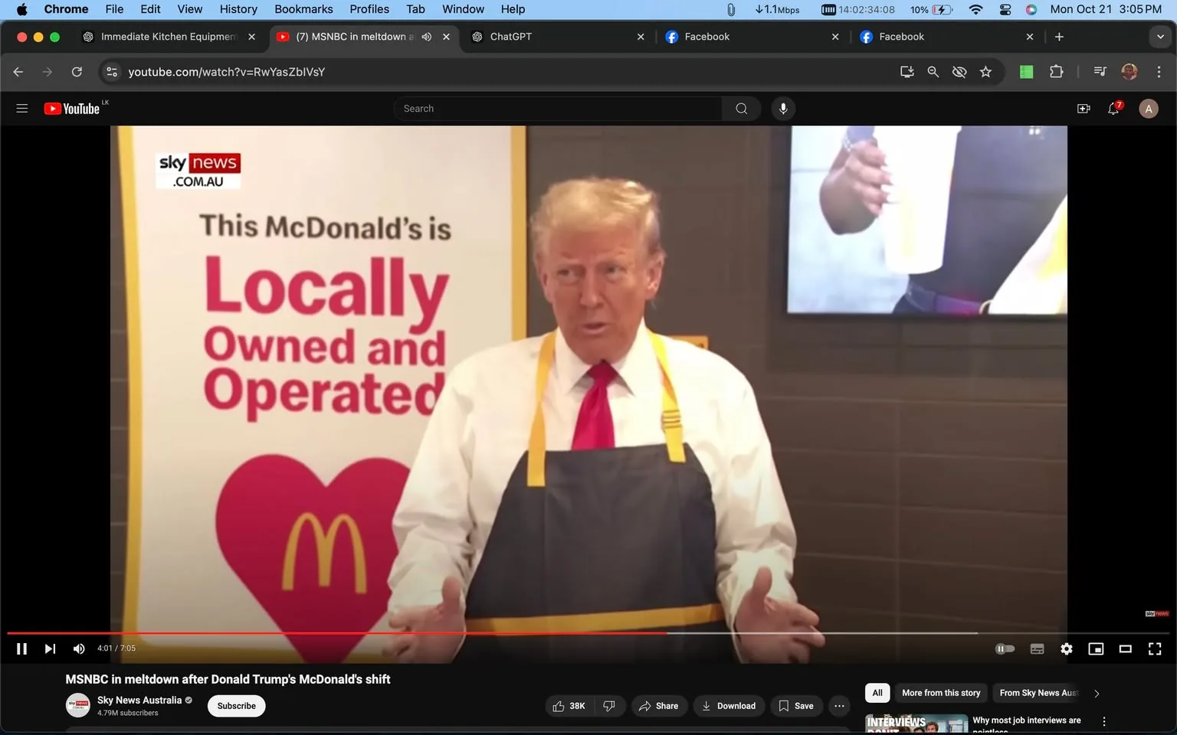Like the video with thumbs up

click(559, 705)
